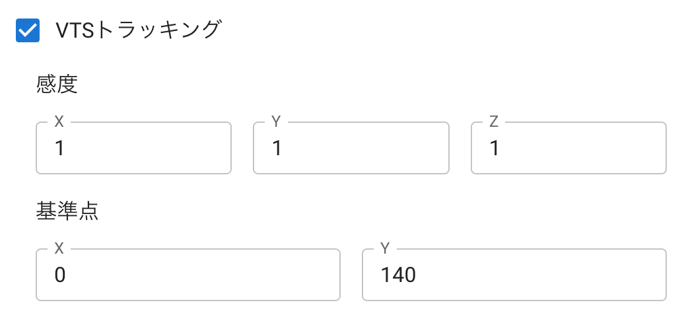Click value 1 in 感度 Y field

pyautogui.click(x=277, y=149)
